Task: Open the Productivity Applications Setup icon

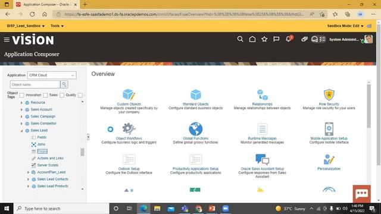Action: [x=196, y=159]
